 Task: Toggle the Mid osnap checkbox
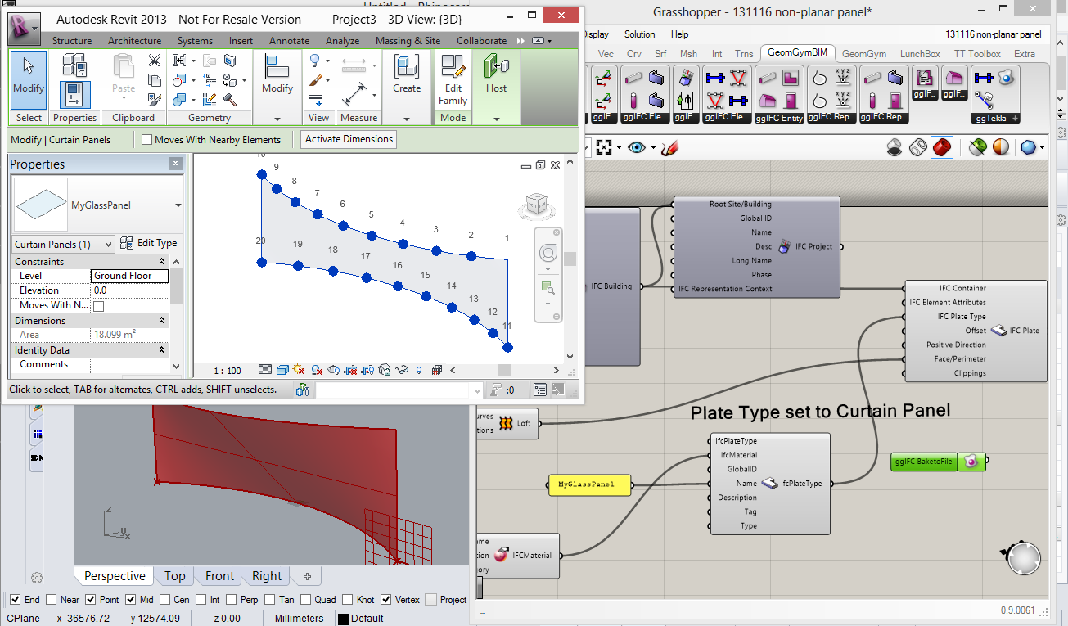(131, 600)
